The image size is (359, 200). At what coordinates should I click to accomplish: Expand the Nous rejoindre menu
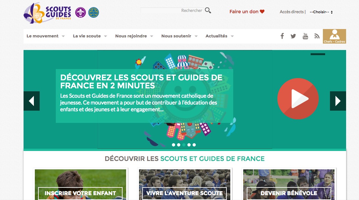click(134, 36)
